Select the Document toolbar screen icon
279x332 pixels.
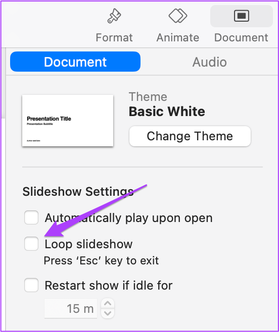point(242,16)
